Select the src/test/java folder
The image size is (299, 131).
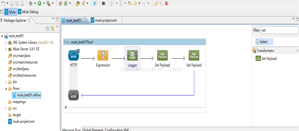point(18,69)
